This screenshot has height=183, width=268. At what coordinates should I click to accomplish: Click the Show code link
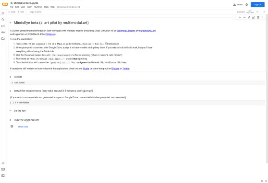tap(23, 127)
